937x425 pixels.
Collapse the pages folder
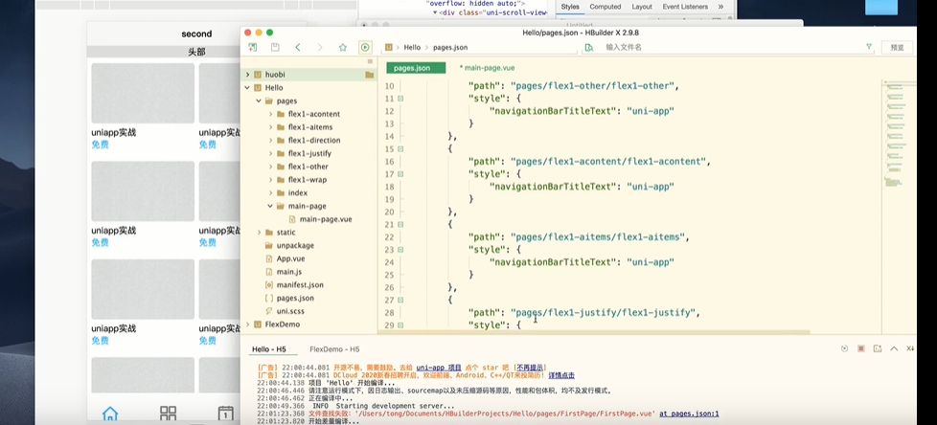click(259, 101)
